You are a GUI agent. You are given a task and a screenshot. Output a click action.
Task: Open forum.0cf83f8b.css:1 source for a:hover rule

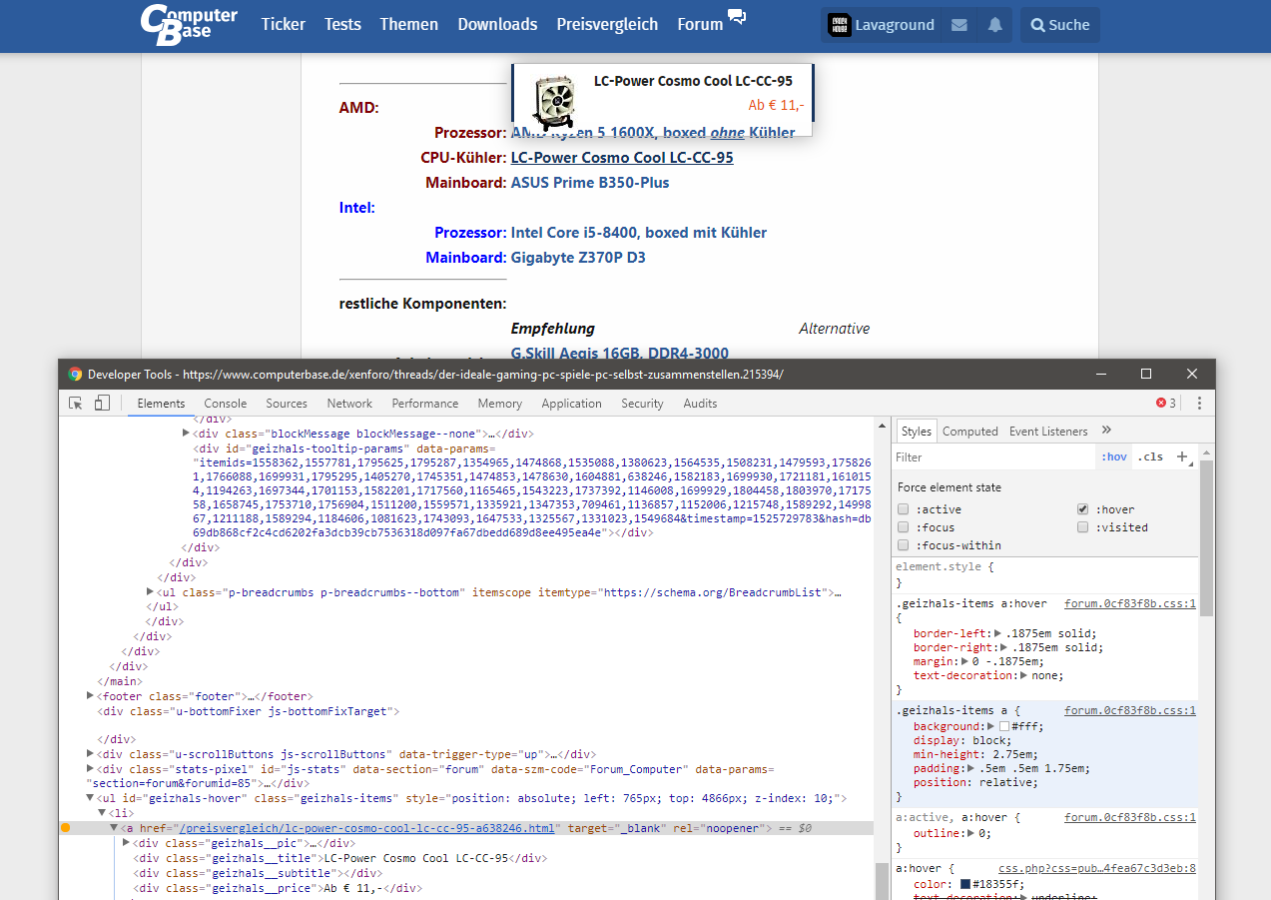[x=1130, y=603]
